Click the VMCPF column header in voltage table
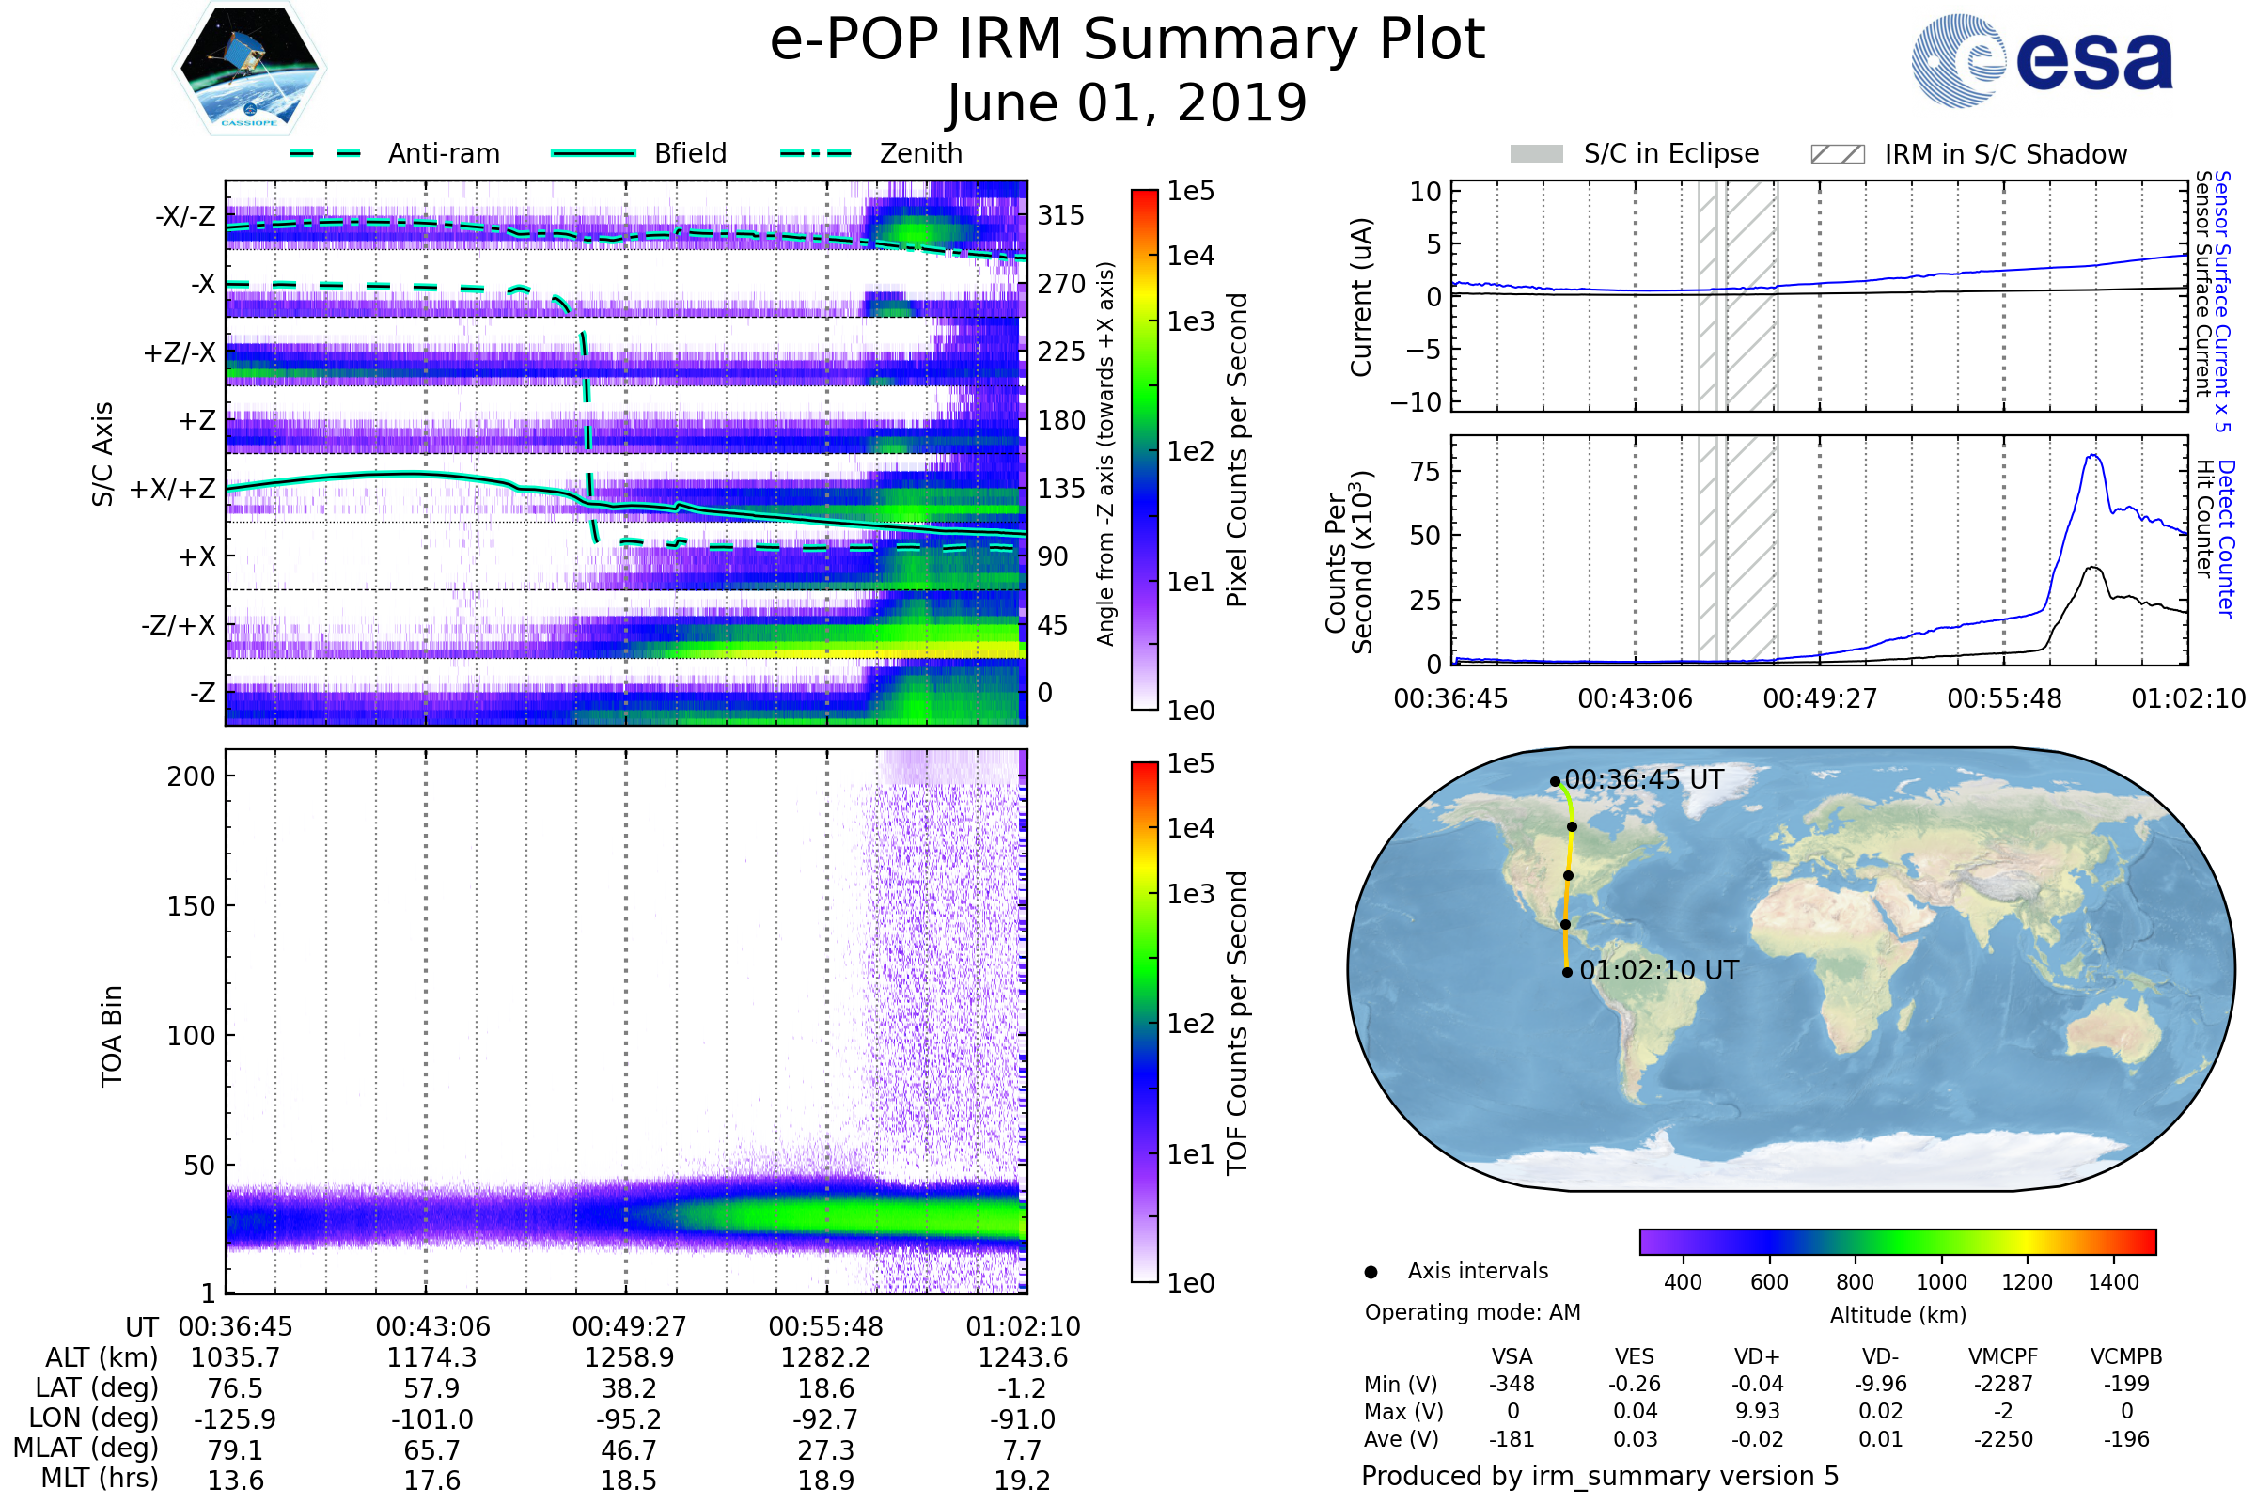Viewport: 2256px width, 1504px height. click(2003, 1356)
